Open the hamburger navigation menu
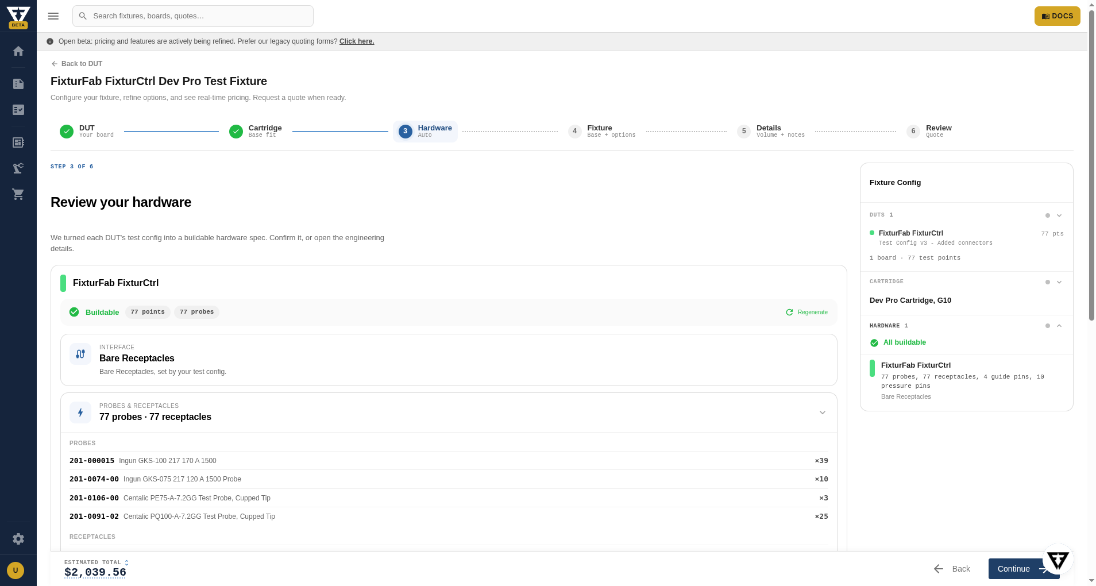1096x586 pixels. click(x=53, y=16)
